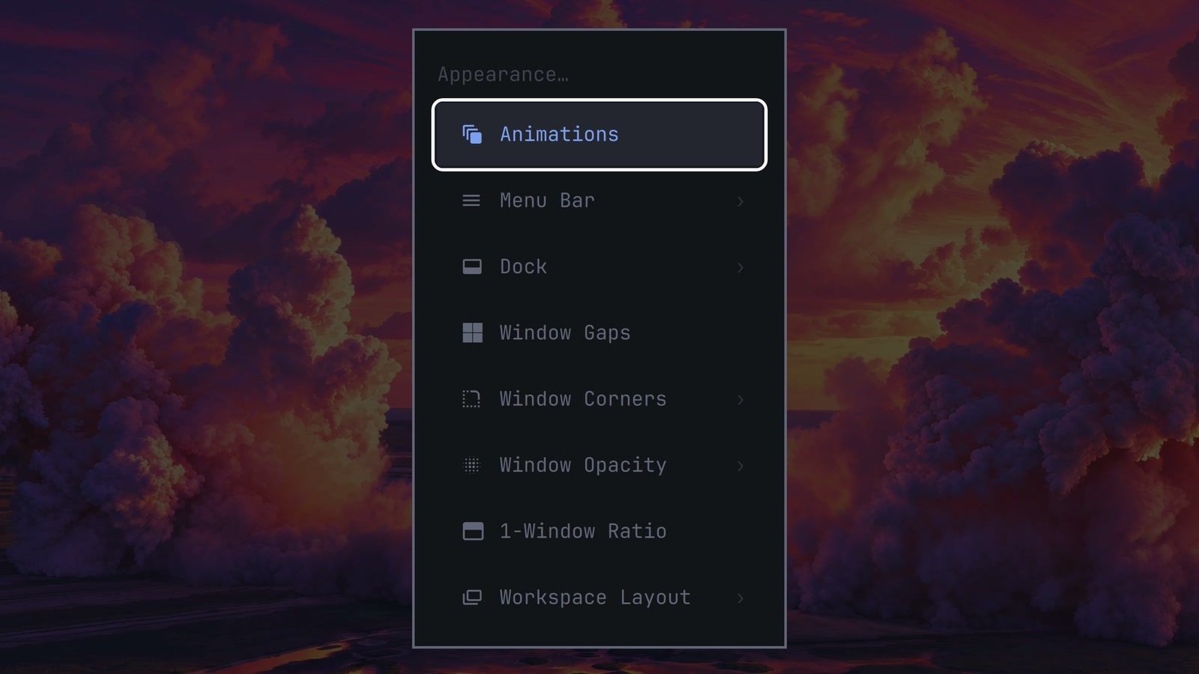Open the Menu Bar entry

coord(599,201)
